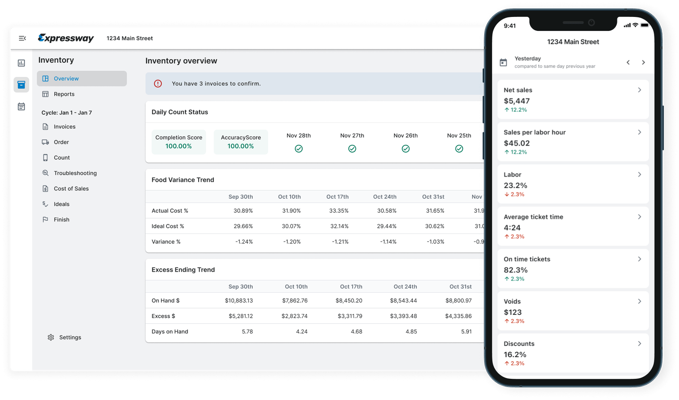The image size is (679, 400).
Task: Select the Order truck icon
Action: point(45,142)
